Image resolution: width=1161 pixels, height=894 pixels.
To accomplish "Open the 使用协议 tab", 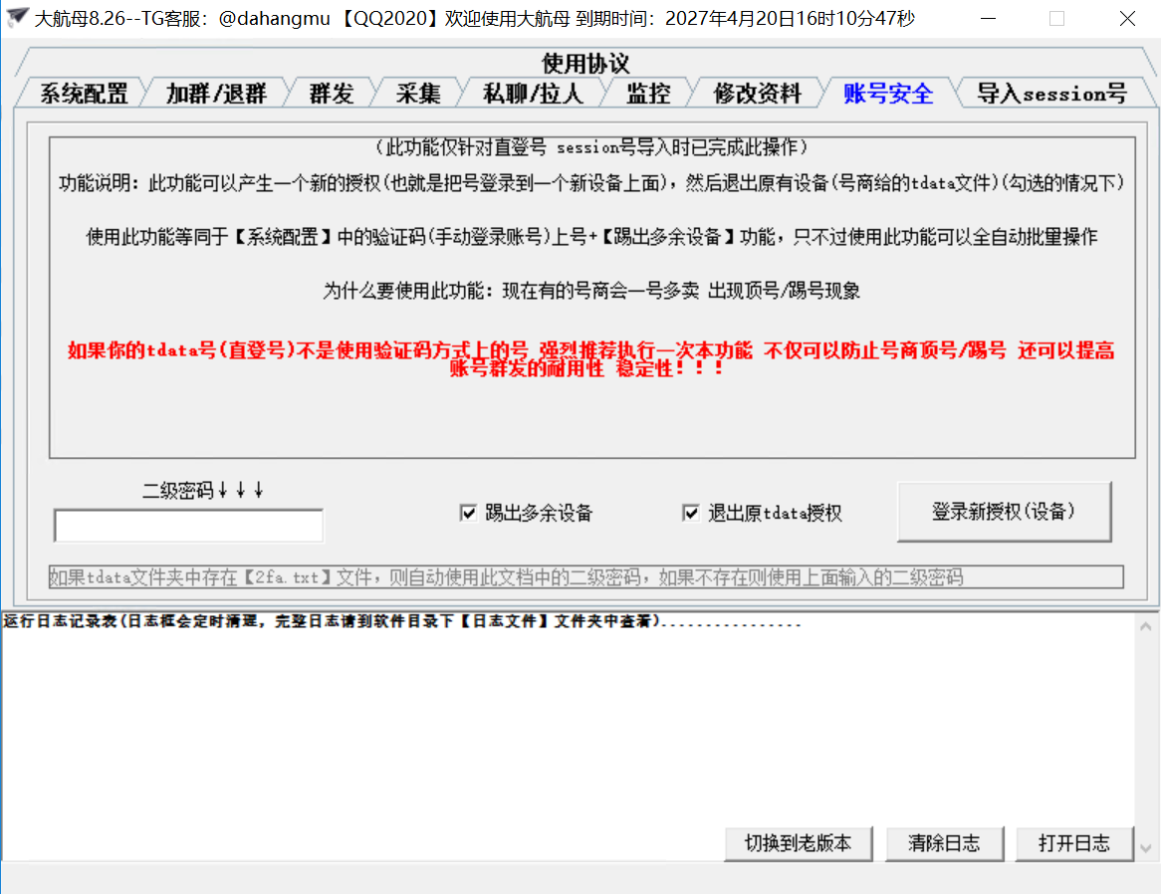I will pos(585,64).
